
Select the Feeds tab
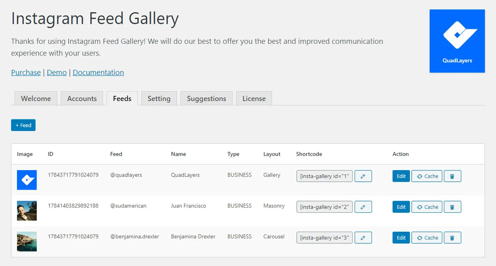tap(122, 98)
